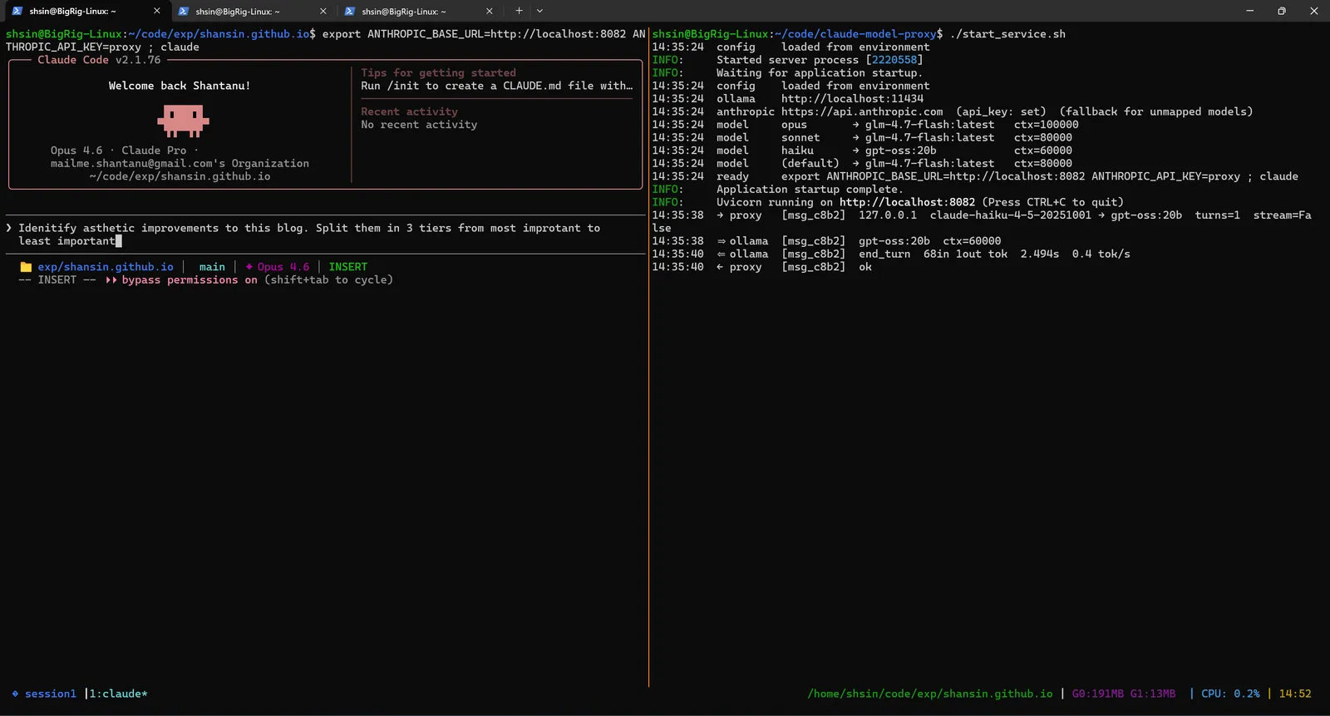Click the main branch label
1330x716 pixels.
click(212, 267)
